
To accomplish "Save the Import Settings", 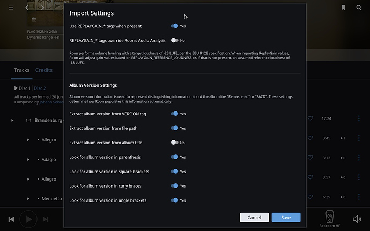I will (x=286, y=218).
